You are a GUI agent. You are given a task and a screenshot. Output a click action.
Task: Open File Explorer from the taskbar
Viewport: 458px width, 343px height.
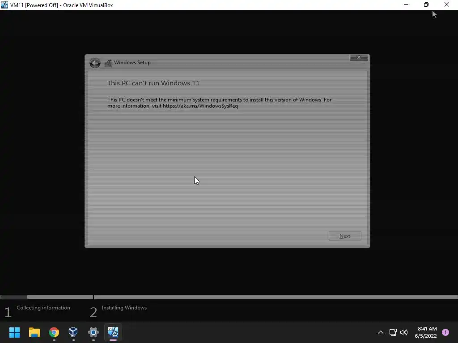pyautogui.click(x=34, y=332)
